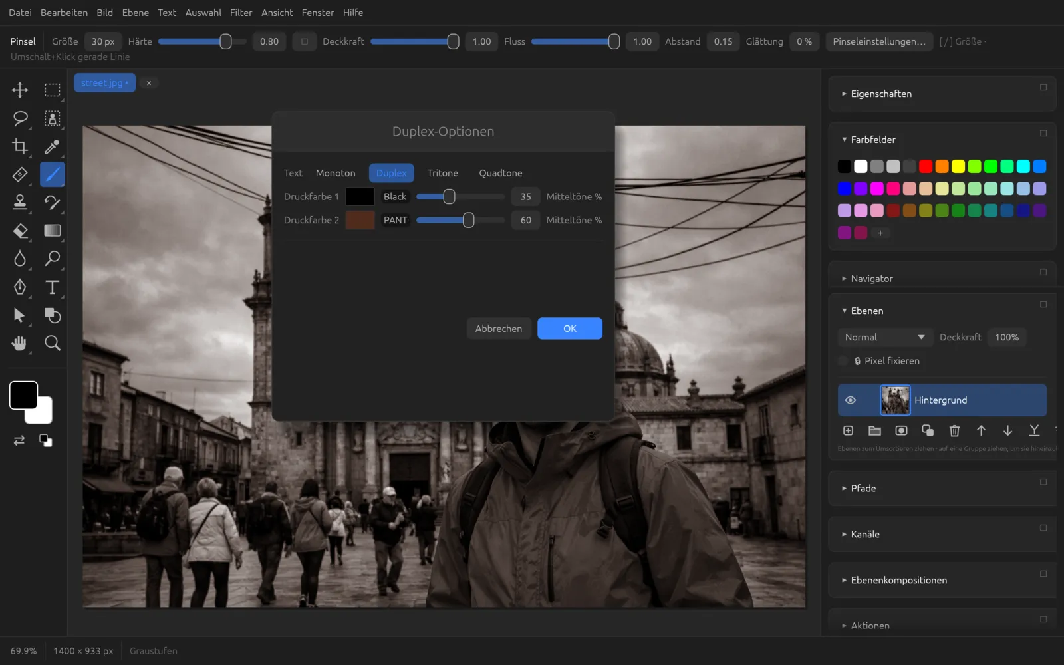Open the Ebene menu
Image resolution: width=1064 pixels, height=665 pixels.
pos(135,13)
